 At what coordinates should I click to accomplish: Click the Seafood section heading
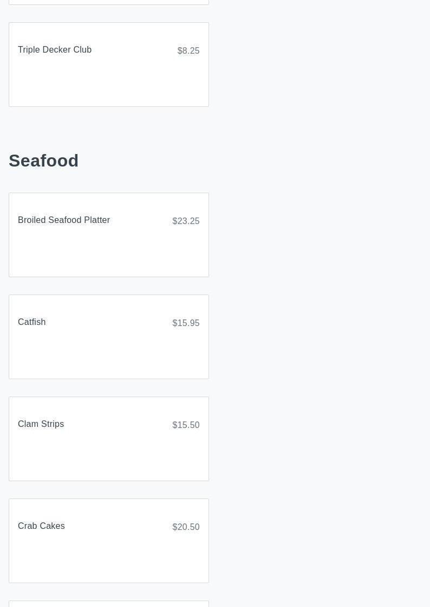pyautogui.click(x=44, y=161)
